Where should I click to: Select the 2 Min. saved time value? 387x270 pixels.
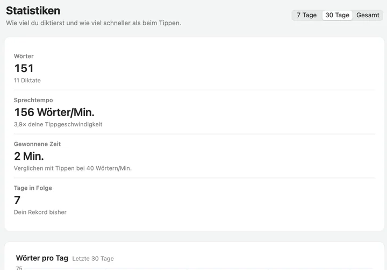coord(29,156)
